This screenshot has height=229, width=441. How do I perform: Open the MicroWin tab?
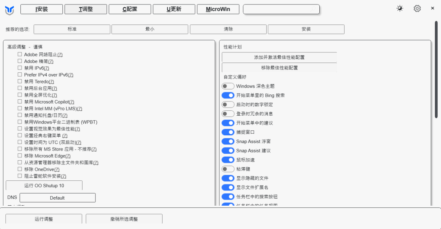pos(218,9)
